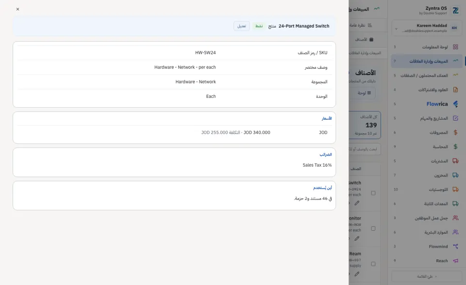Select the كل الأصناف 139 stat card
Viewport: 466px width, 285px height.
[x=365, y=125]
